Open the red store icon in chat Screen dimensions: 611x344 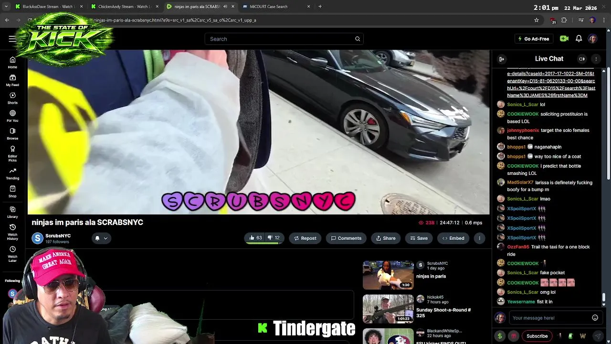pyautogui.click(x=514, y=336)
